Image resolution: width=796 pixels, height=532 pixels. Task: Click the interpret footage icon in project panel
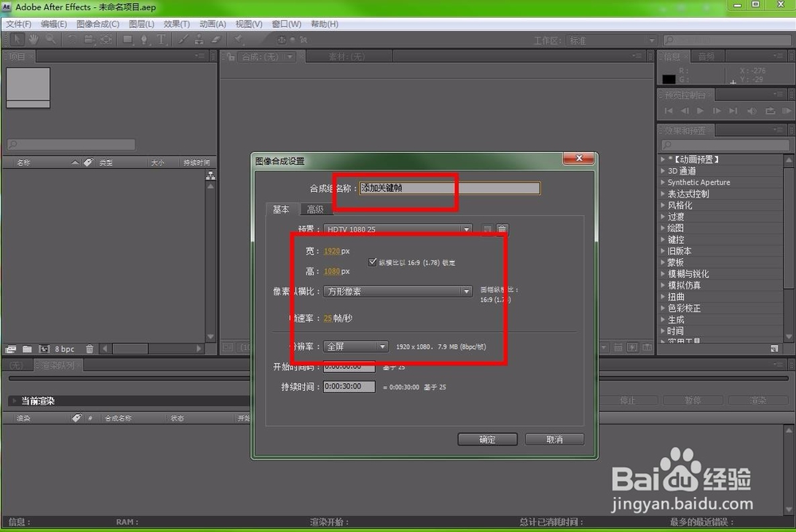coord(10,349)
